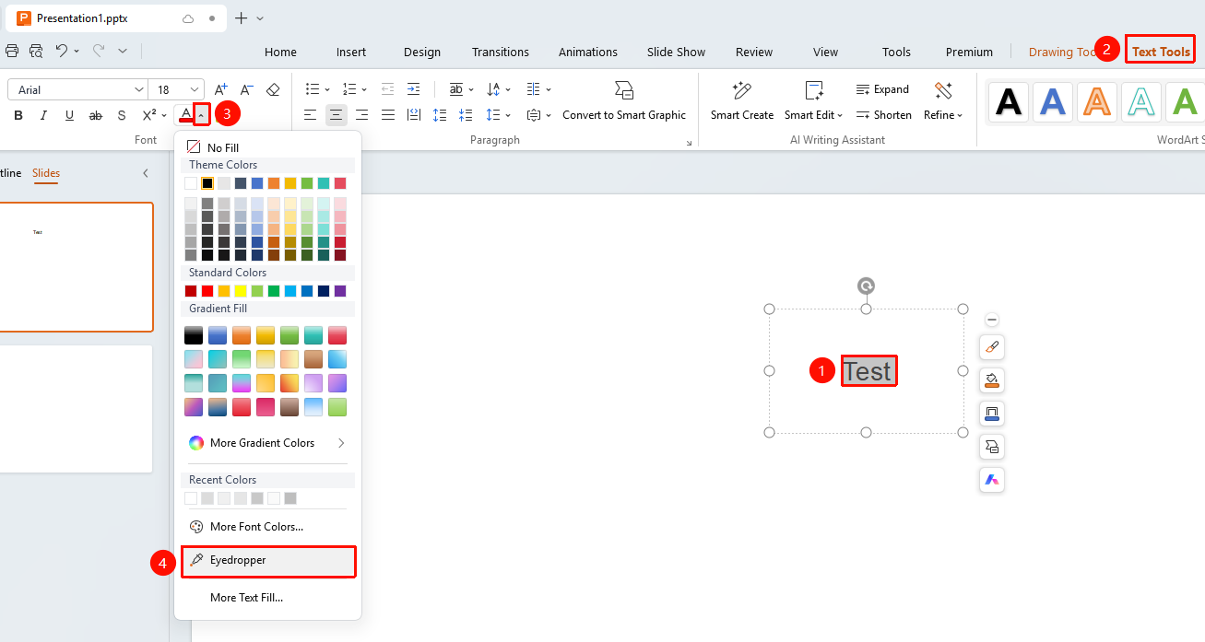1205x642 pixels.
Task: Click Convert to Smart Graphic
Action: (624, 101)
